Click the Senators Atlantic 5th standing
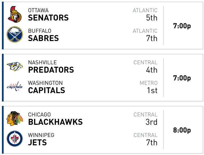This screenshot has height=155, width=204. (145, 14)
